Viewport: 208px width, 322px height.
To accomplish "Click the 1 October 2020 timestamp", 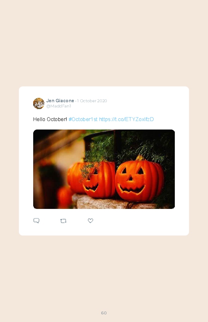I will 92,101.
